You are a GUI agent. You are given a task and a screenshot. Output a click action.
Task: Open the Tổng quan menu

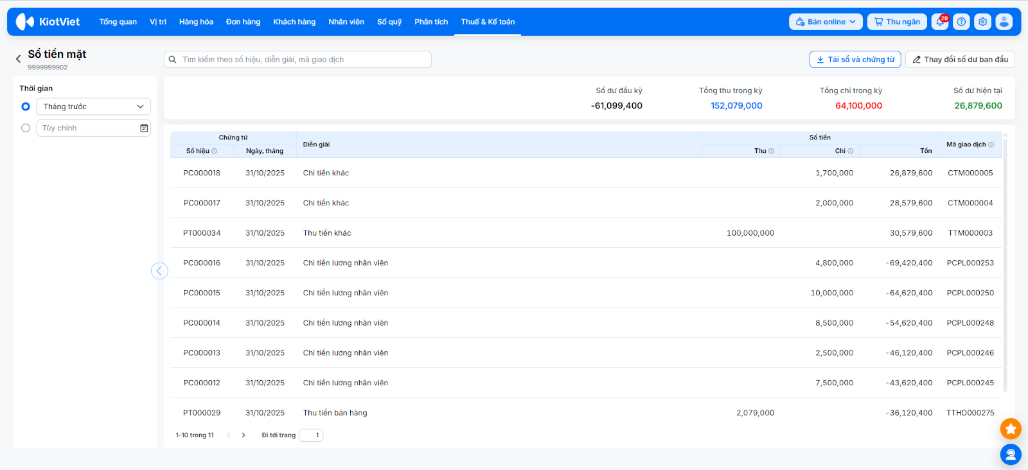tap(118, 22)
